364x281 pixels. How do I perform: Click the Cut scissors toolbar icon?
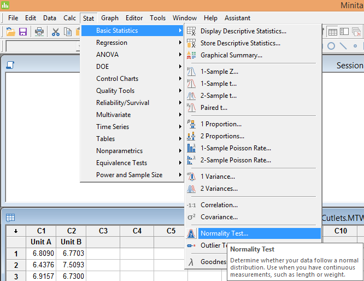(x=56, y=32)
